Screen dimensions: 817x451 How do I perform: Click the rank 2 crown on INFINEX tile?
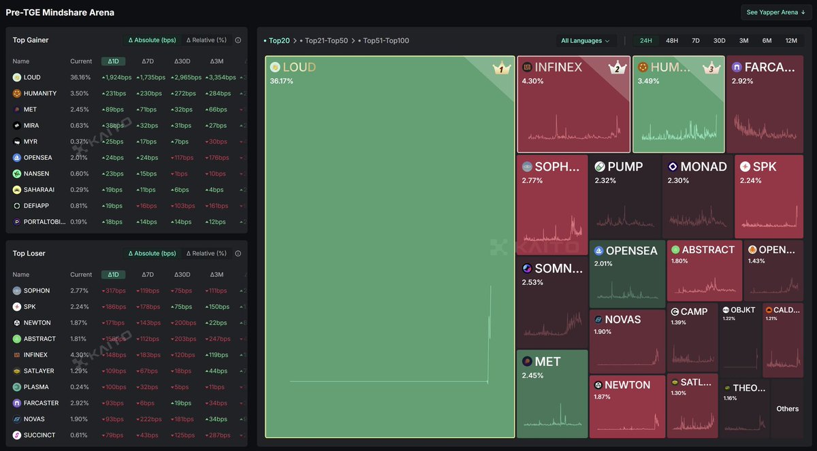click(x=617, y=68)
